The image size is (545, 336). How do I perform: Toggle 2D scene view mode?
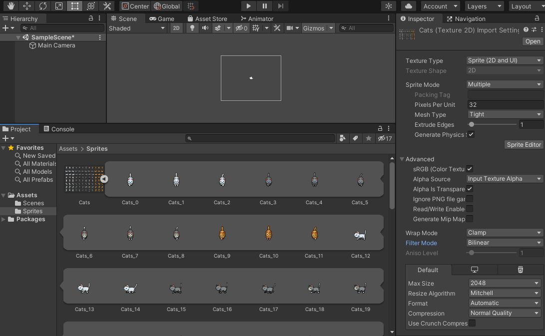point(176,28)
